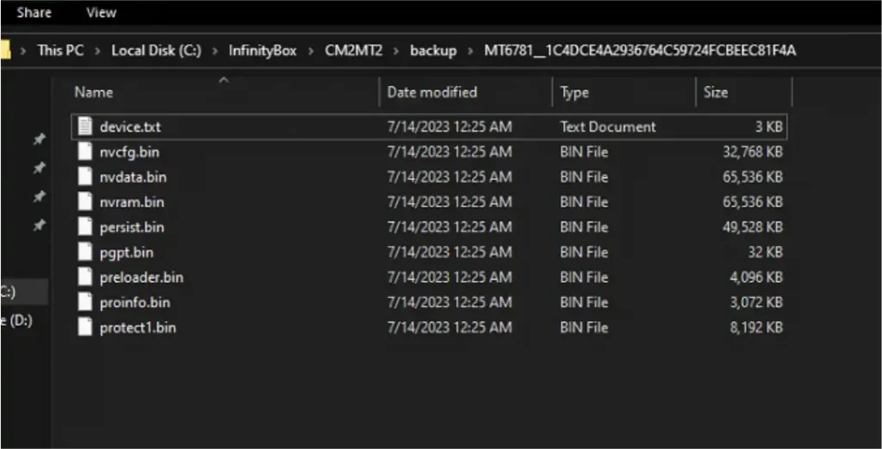The height and width of the screenshot is (449, 882).
Task: Select file name nvram.bin
Action: (x=132, y=202)
